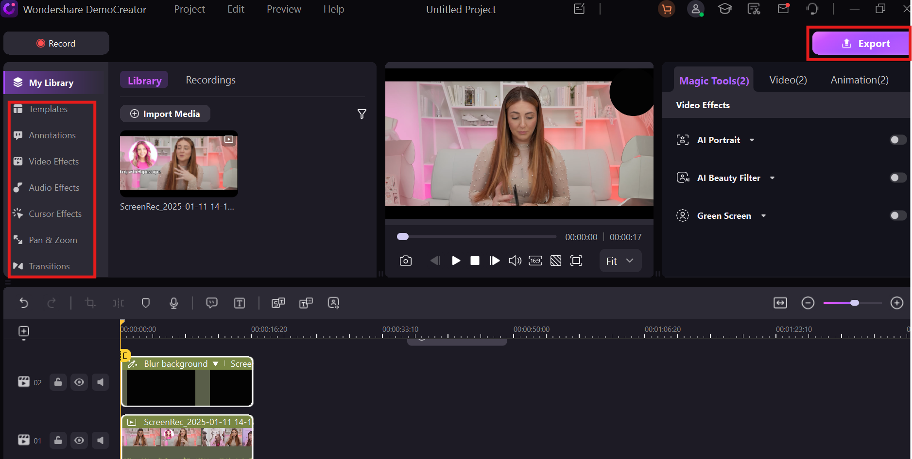
Task: Open the Fit zoom dropdown under the preview
Action: point(620,261)
